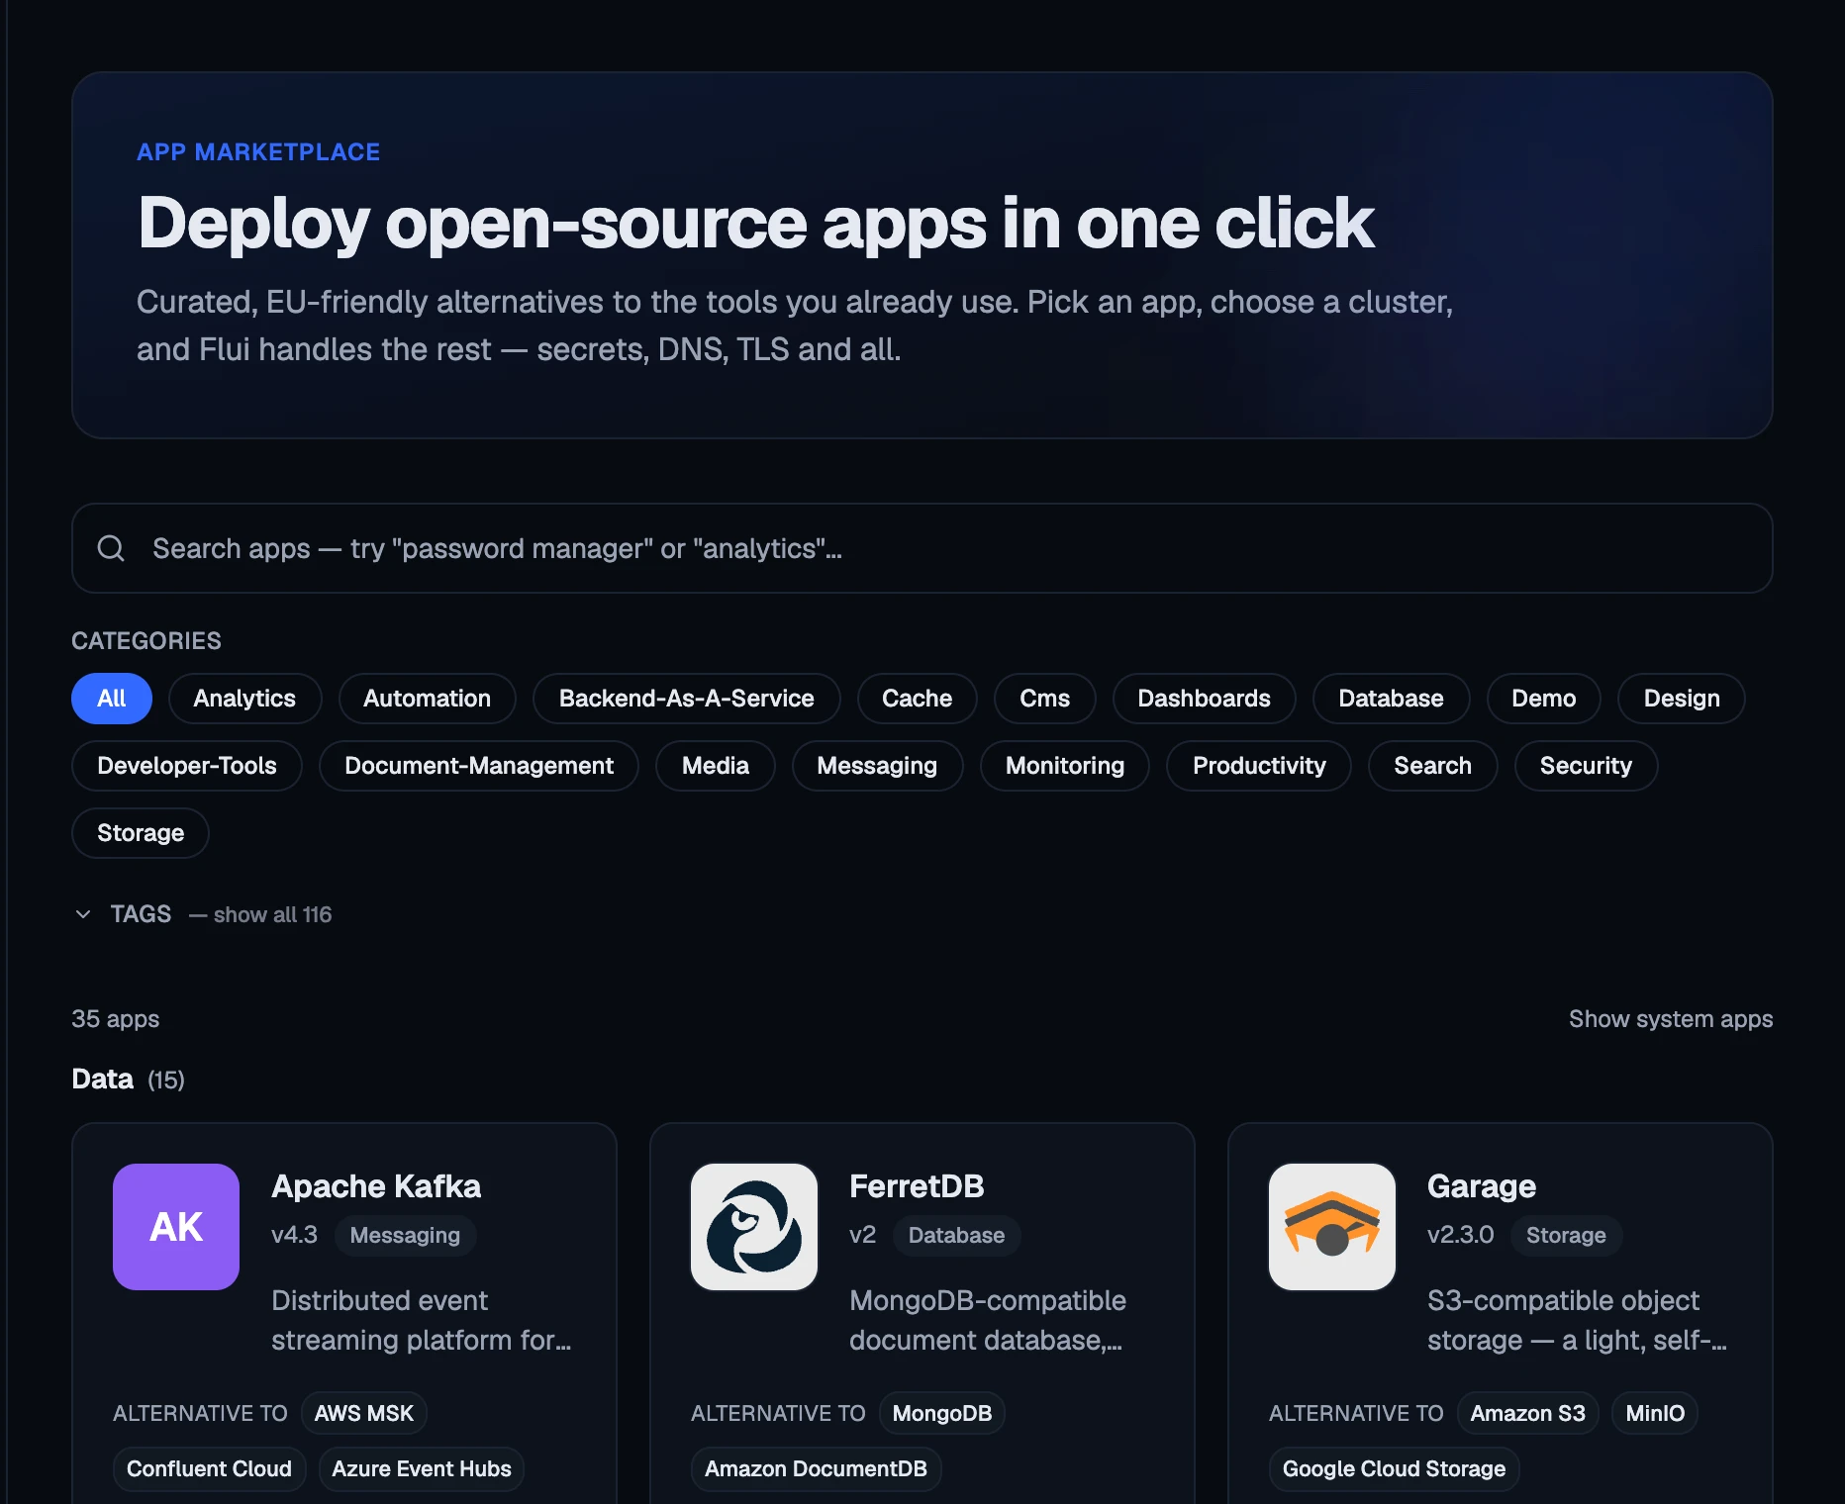Select the Garage app logo

pos(1332,1227)
